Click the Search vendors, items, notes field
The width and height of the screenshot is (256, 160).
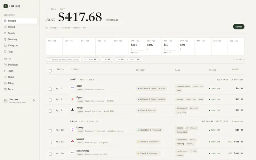click(64, 60)
